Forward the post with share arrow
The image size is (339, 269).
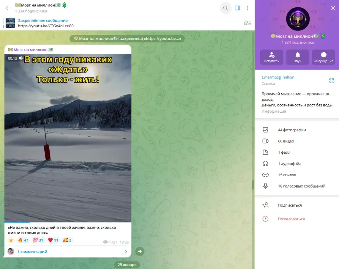tap(140, 251)
